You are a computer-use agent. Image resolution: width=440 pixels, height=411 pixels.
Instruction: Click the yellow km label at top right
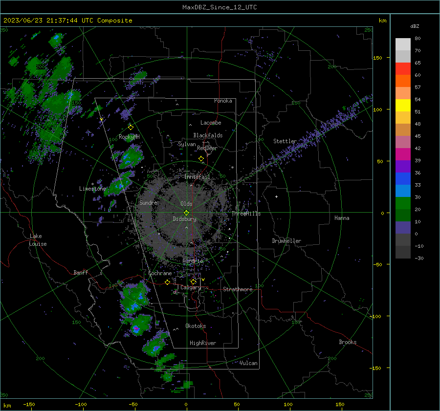click(x=382, y=21)
